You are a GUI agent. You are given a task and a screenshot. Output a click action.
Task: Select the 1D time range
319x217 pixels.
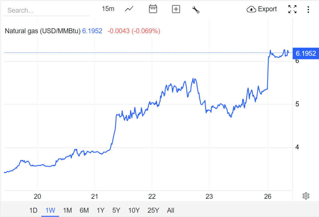[x=33, y=210]
